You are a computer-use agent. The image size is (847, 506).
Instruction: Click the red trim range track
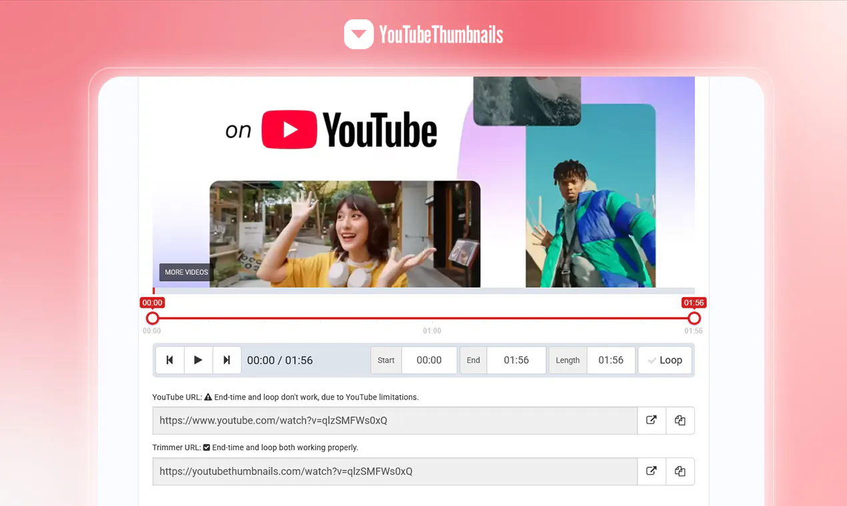pyautogui.click(x=423, y=318)
